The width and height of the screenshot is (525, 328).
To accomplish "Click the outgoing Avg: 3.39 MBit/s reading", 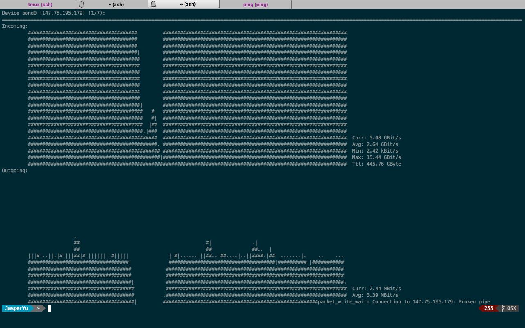I will coord(375,295).
